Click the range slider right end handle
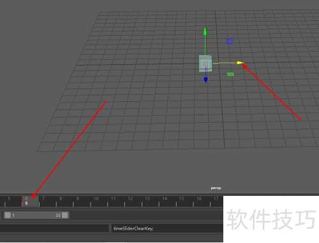Image resolution: width=319 pixels, height=243 pixels. (x=65, y=216)
